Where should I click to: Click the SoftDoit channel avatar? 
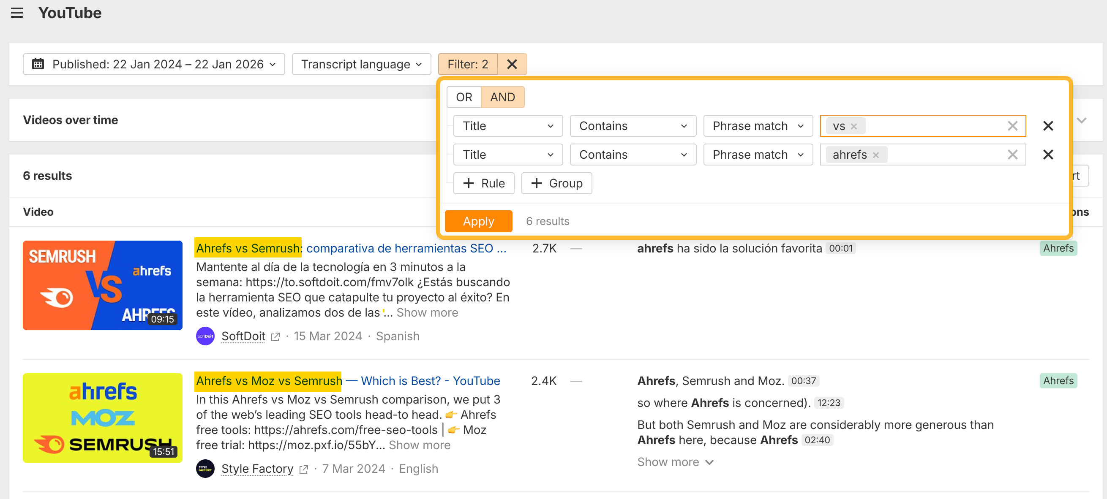point(205,336)
